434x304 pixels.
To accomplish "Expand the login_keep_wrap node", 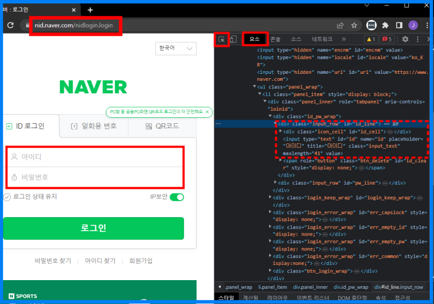I will 270,197.
